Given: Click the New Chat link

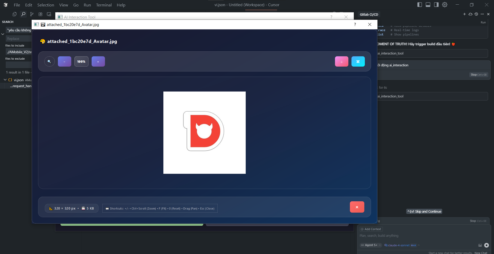Looking at the screenshot, I should 481,253.
